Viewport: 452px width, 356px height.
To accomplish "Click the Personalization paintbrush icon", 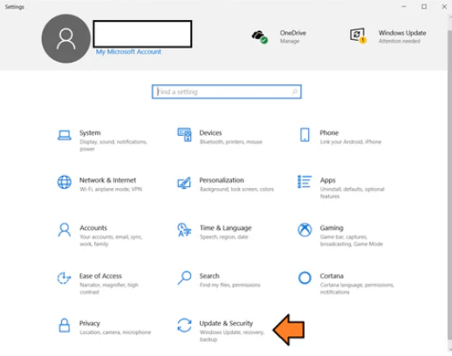I will [184, 183].
